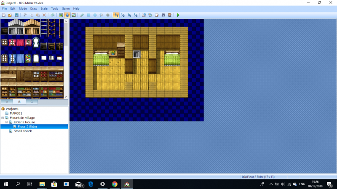Open File Explorer from taskbar
This screenshot has height=189, width=337.
pos(42,184)
